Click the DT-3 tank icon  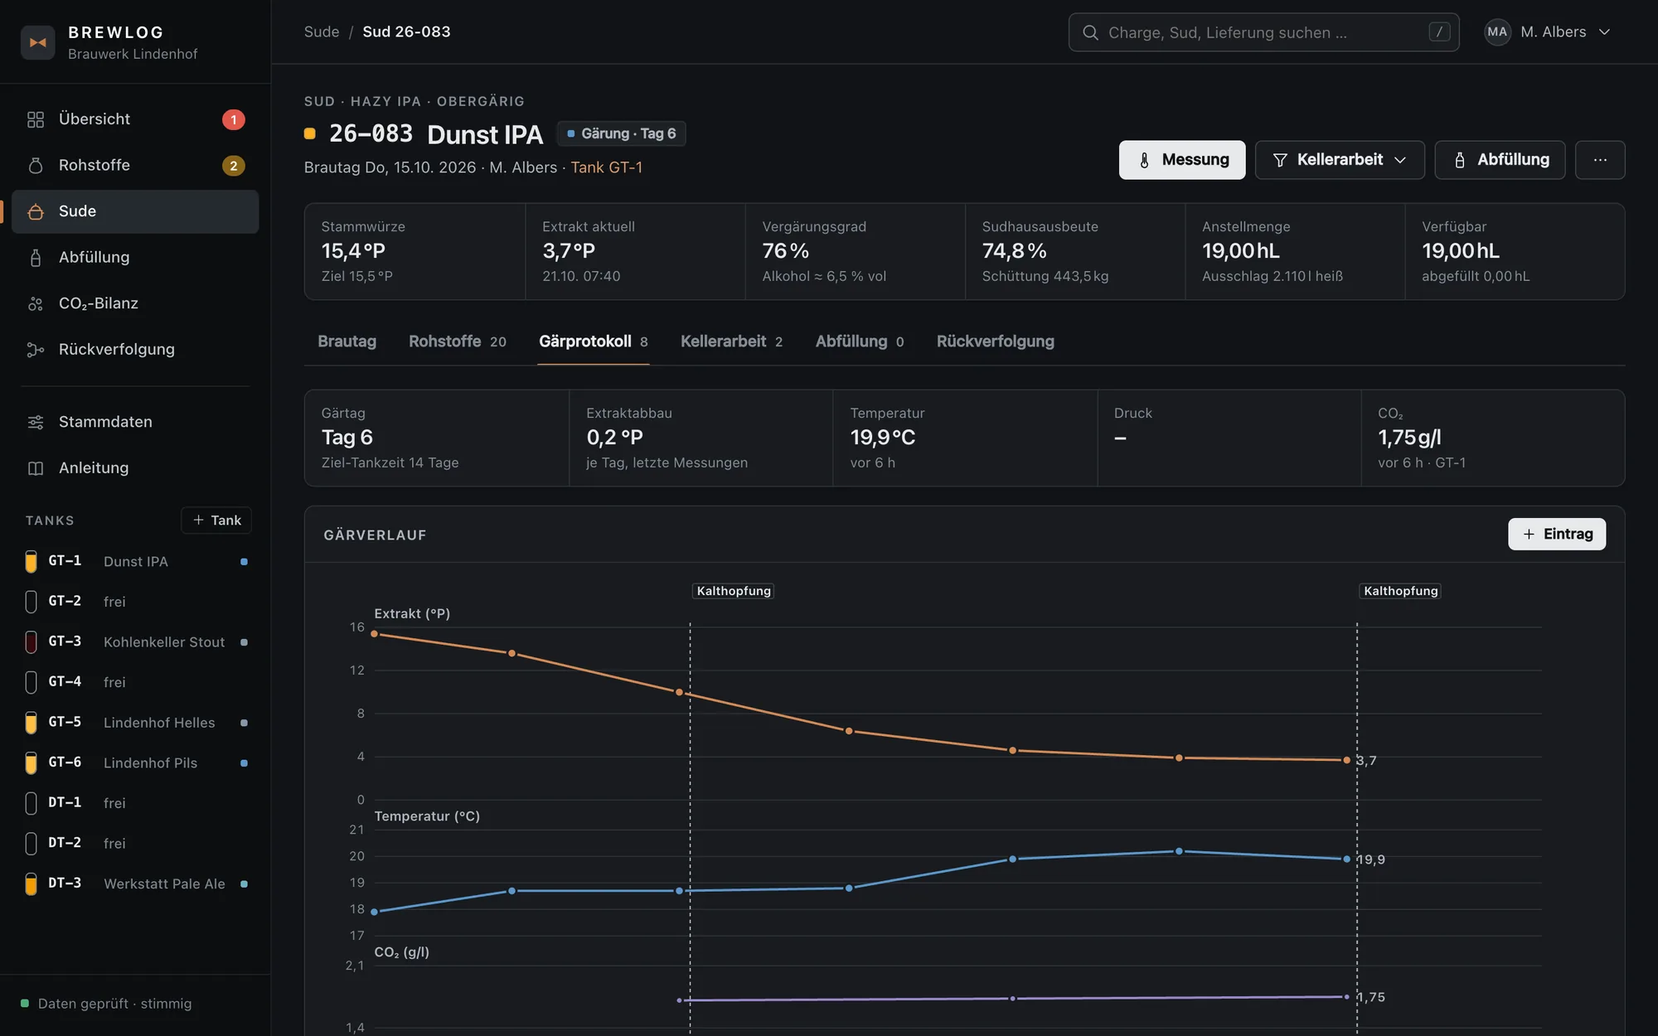[31, 884]
